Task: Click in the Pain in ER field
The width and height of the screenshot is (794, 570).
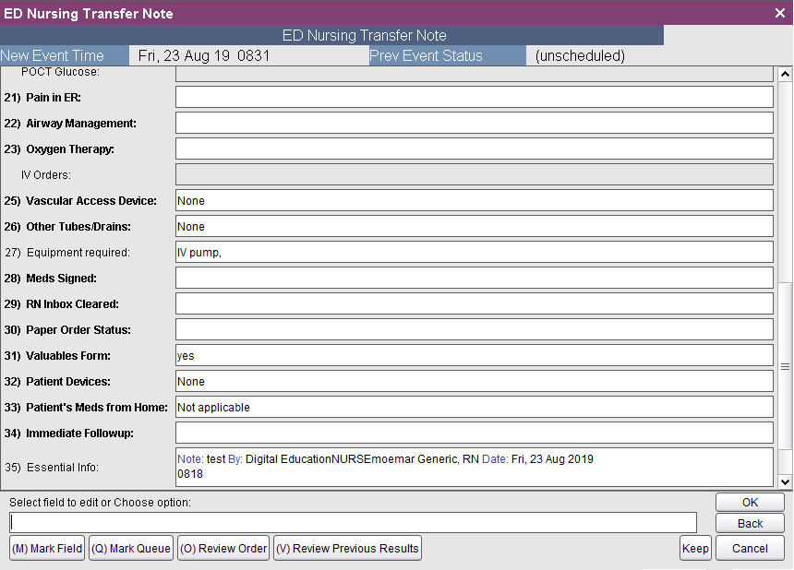Action: pyautogui.click(x=473, y=96)
